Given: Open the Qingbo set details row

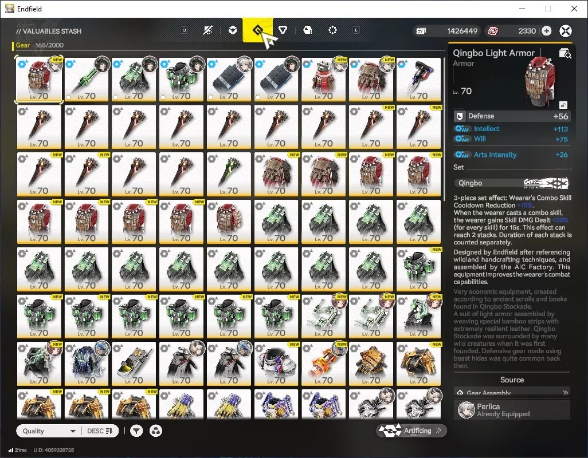Looking at the screenshot, I should [512, 183].
